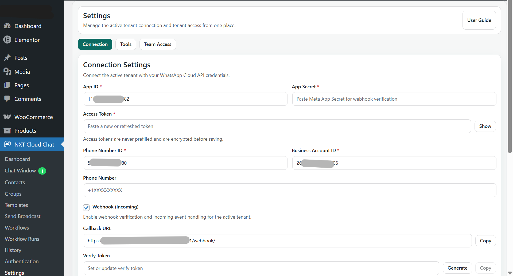Click the App Secret input field
513x276 pixels.
[394, 99]
